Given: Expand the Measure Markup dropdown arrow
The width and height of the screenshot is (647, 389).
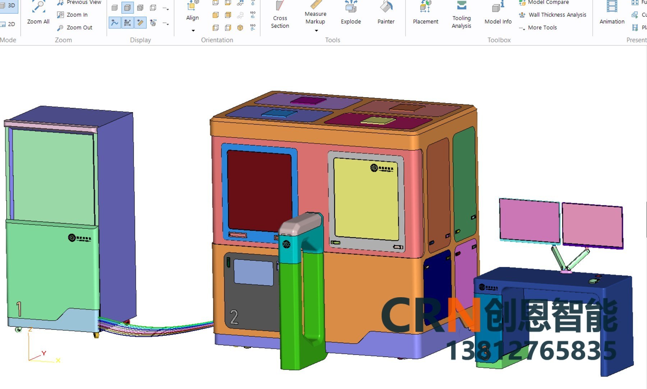Looking at the screenshot, I should (x=316, y=31).
